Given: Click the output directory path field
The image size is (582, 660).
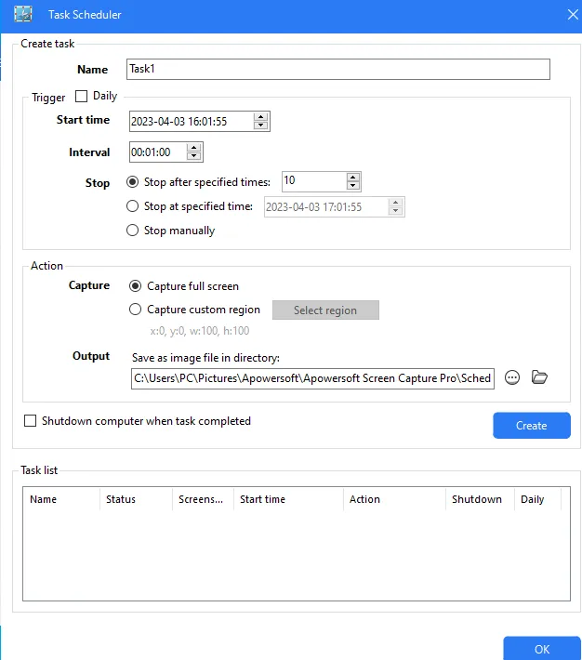Looking at the screenshot, I should [312, 378].
